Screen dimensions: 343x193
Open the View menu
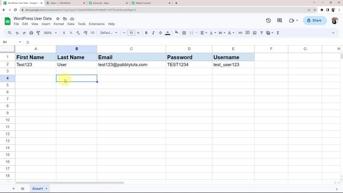point(35,24)
